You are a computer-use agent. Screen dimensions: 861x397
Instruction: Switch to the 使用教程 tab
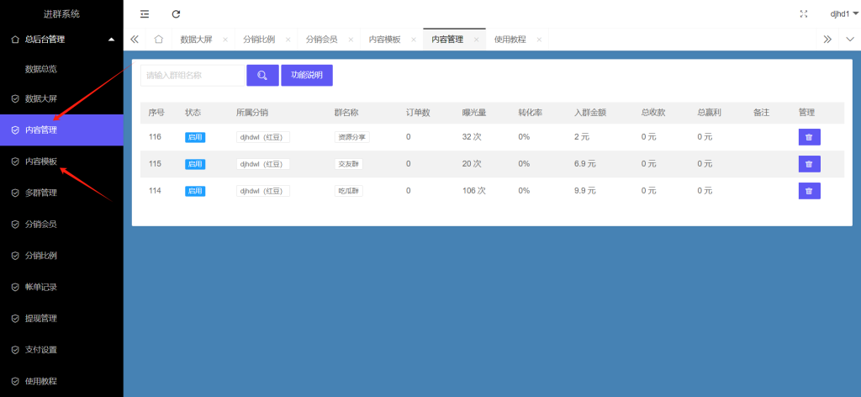(x=510, y=40)
